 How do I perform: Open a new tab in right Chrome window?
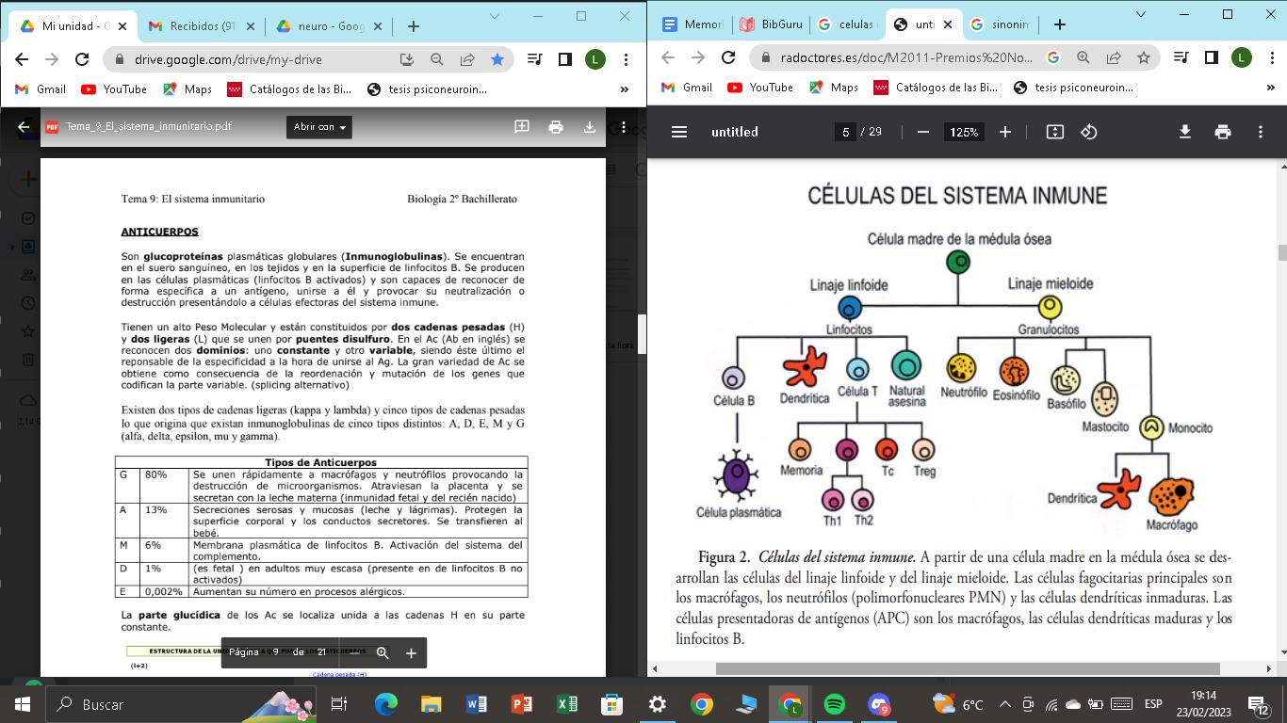pyautogui.click(x=1059, y=24)
